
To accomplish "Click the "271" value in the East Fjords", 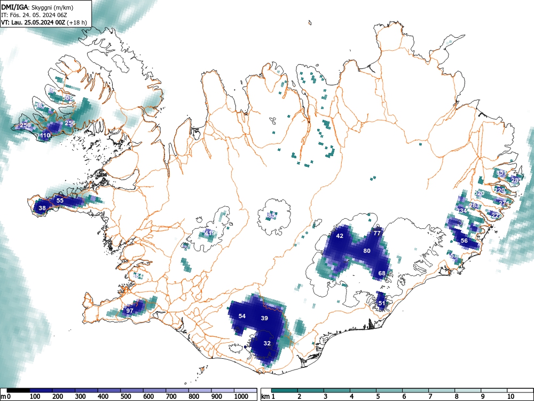I will coord(504,203).
